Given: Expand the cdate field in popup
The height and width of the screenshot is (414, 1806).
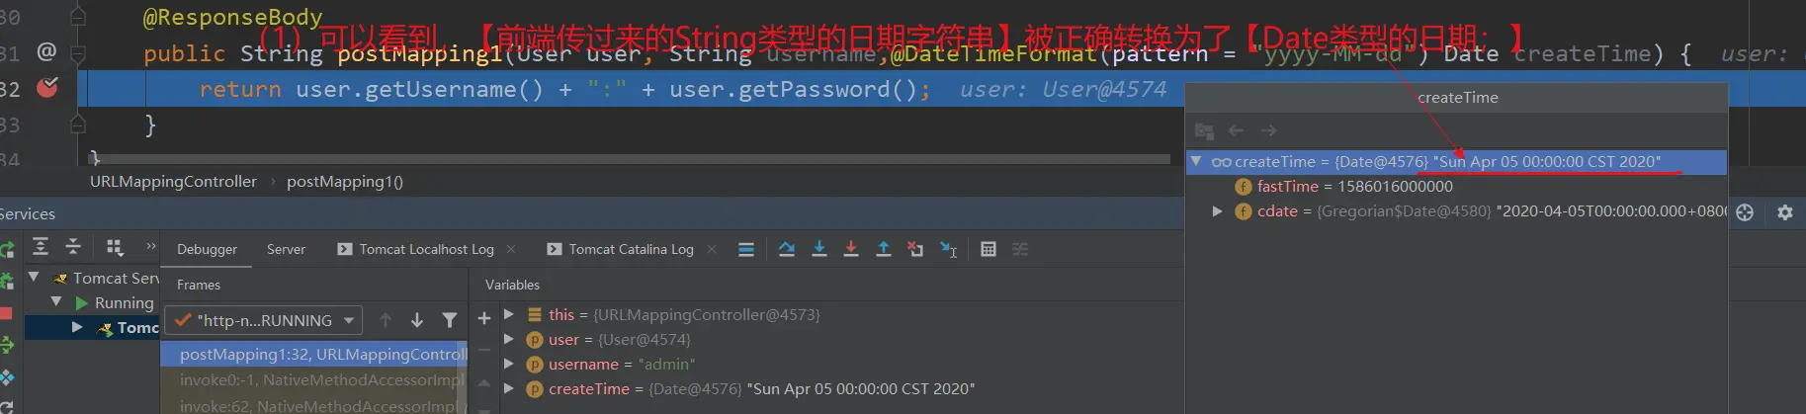Looking at the screenshot, I should 1217,211.
